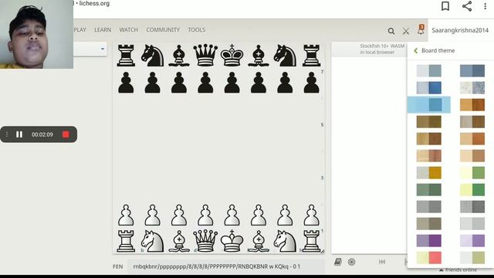Image resolution: width=494 pixels, height=278 pixels.
Task: Open the COMMUNITY menu
Action: [x=163, y=30]
